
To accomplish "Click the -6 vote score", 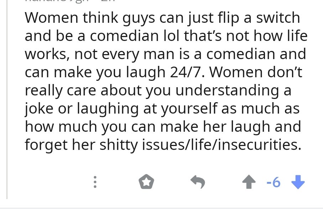I will coord(273,182).
